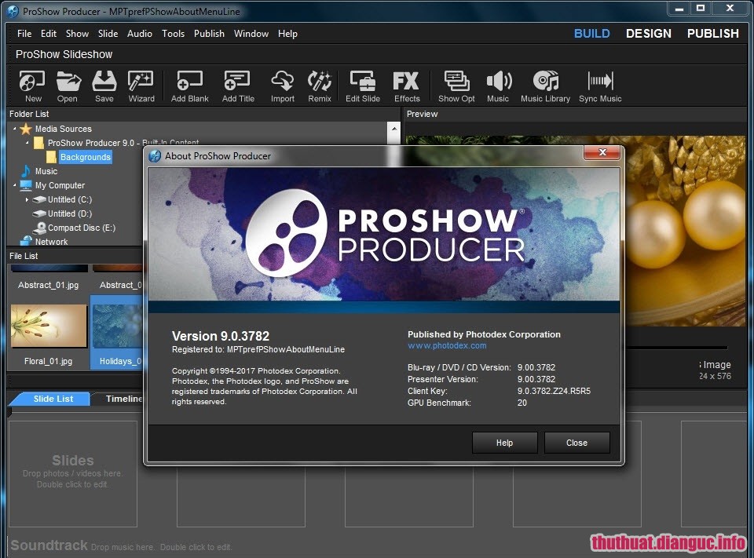Click Client Key value 9.0.3782.Z24.R5R5
The width and height of the screenshot is (754, 558).
[x=554, y=391]
